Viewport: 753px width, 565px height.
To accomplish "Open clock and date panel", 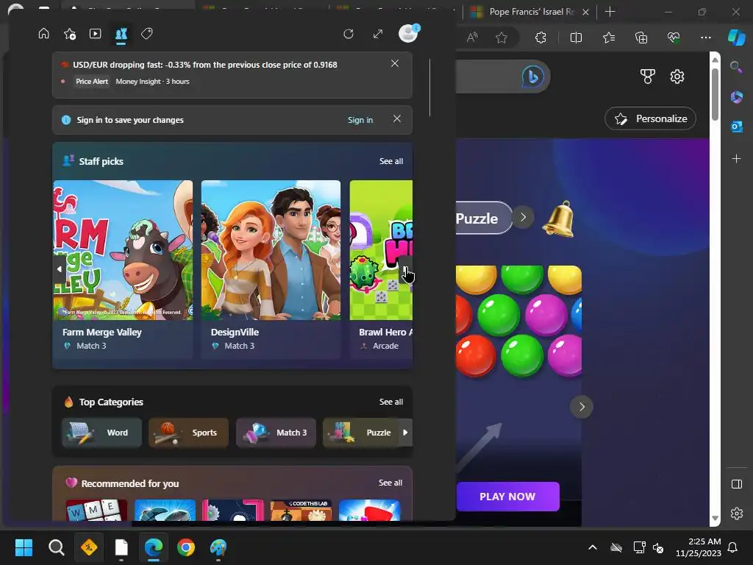I will [699, 547].
